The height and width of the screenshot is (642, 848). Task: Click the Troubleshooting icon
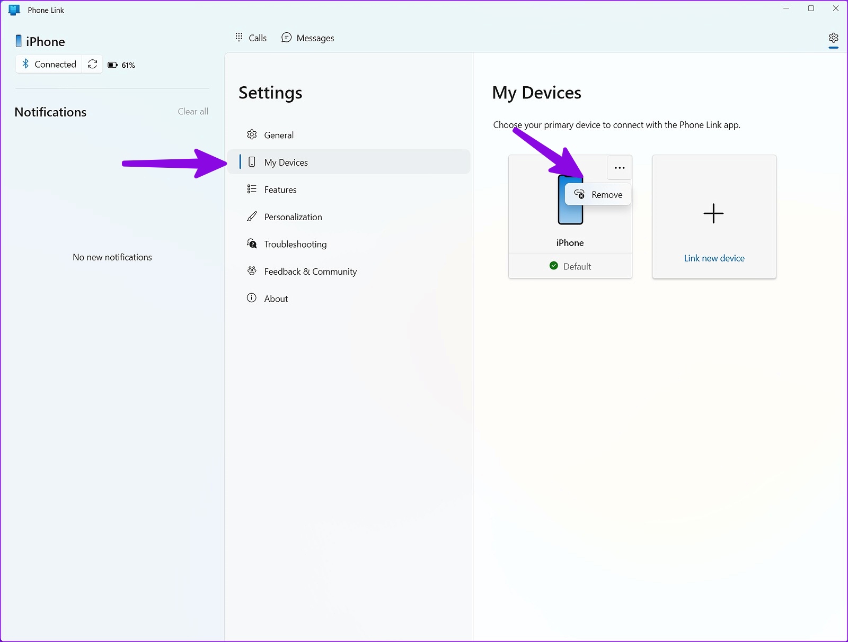[252, 243]
